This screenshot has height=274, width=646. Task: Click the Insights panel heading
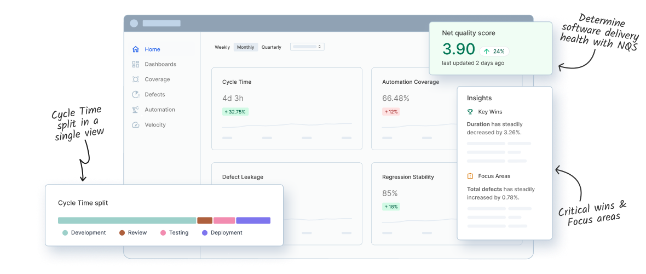click(479, 98)
